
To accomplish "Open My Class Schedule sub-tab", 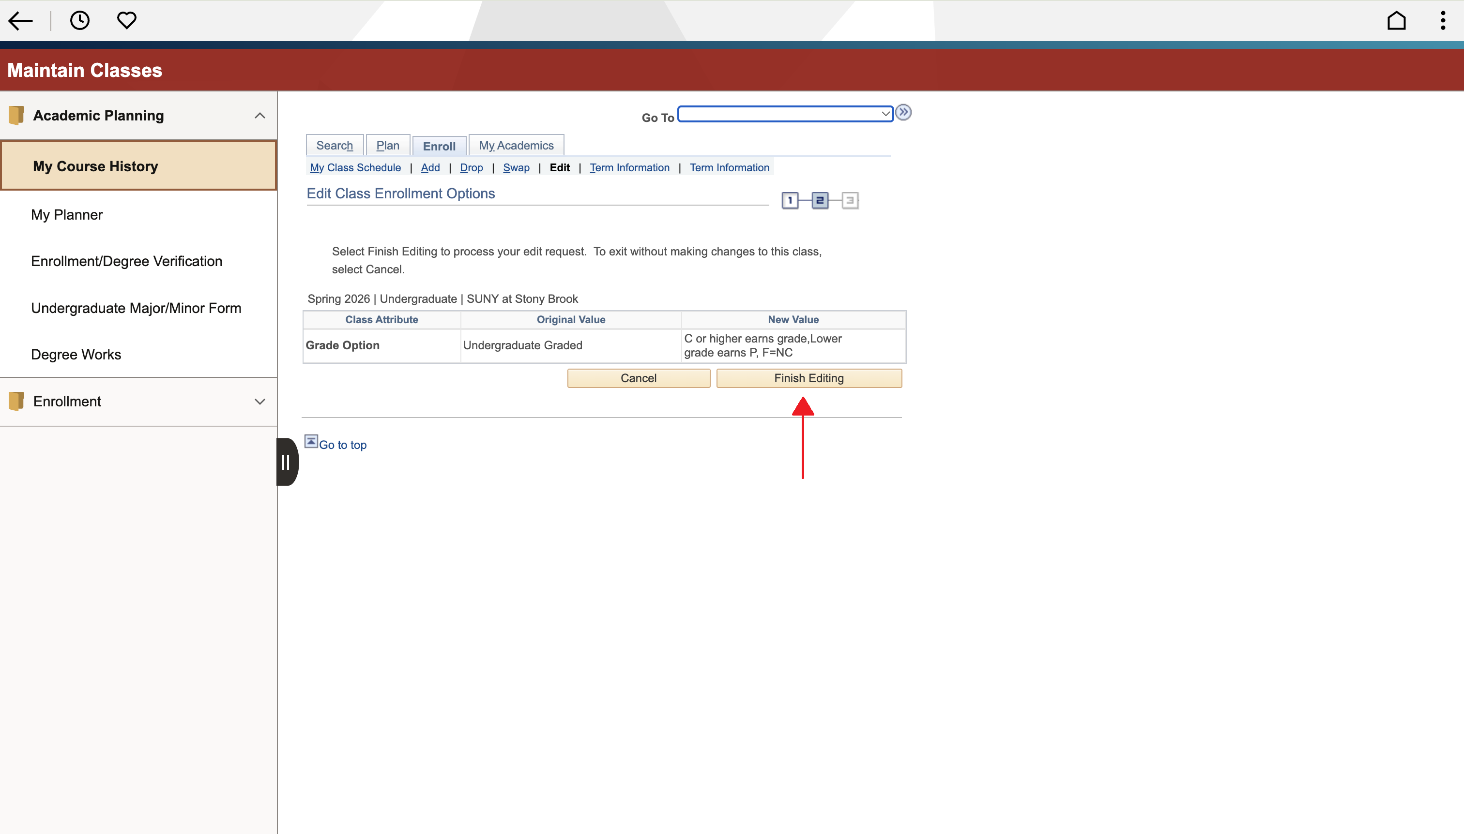I will pyautogui.click(x=355, y=168).
